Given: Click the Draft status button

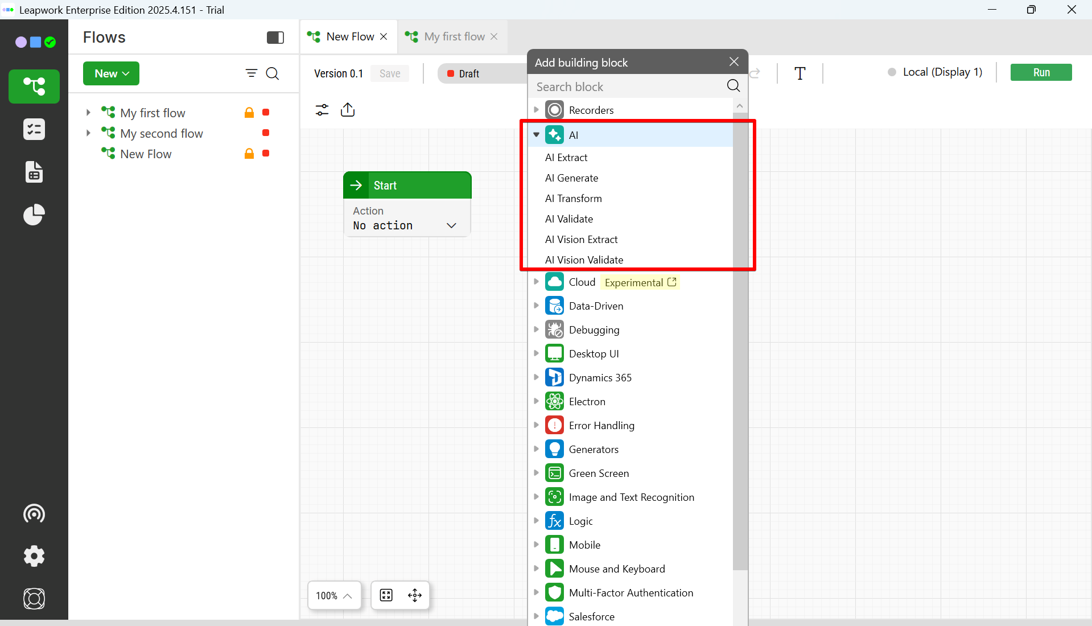Looking at the screenshot, I should tap(483, 73).
